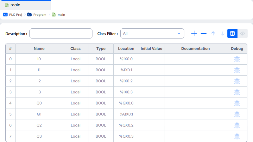
Task: Click PLC Proj in breadcrumb
Action: [13, 15]
